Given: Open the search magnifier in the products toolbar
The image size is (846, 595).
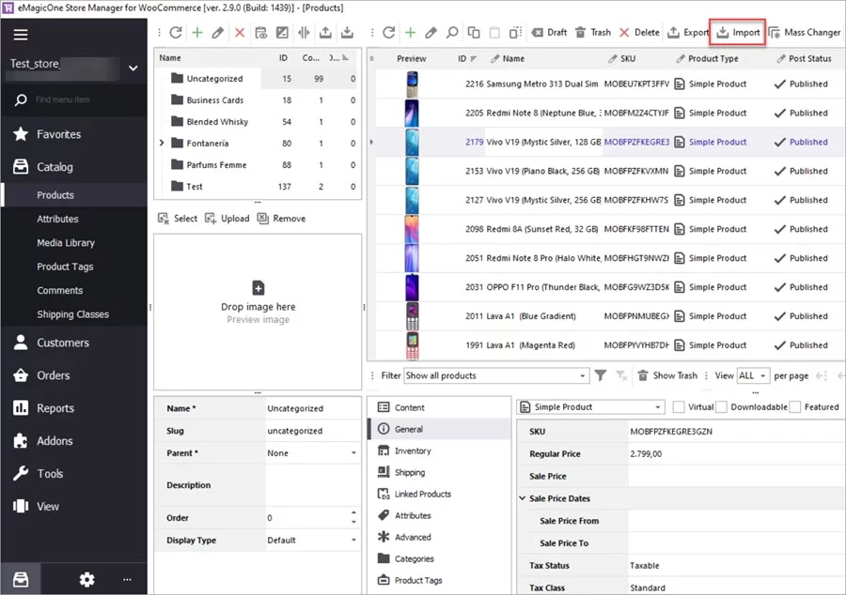Looking at the screenshot, I should coord(454,32).
